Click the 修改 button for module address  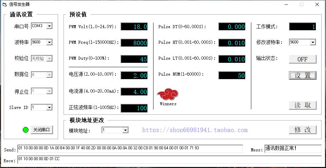pyautogui.click(x=302, y=130)
